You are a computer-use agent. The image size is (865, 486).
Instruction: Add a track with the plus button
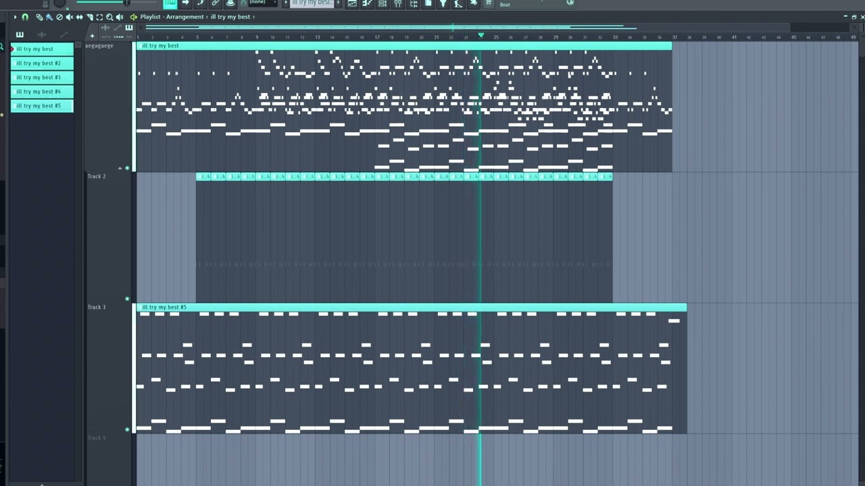92,36
